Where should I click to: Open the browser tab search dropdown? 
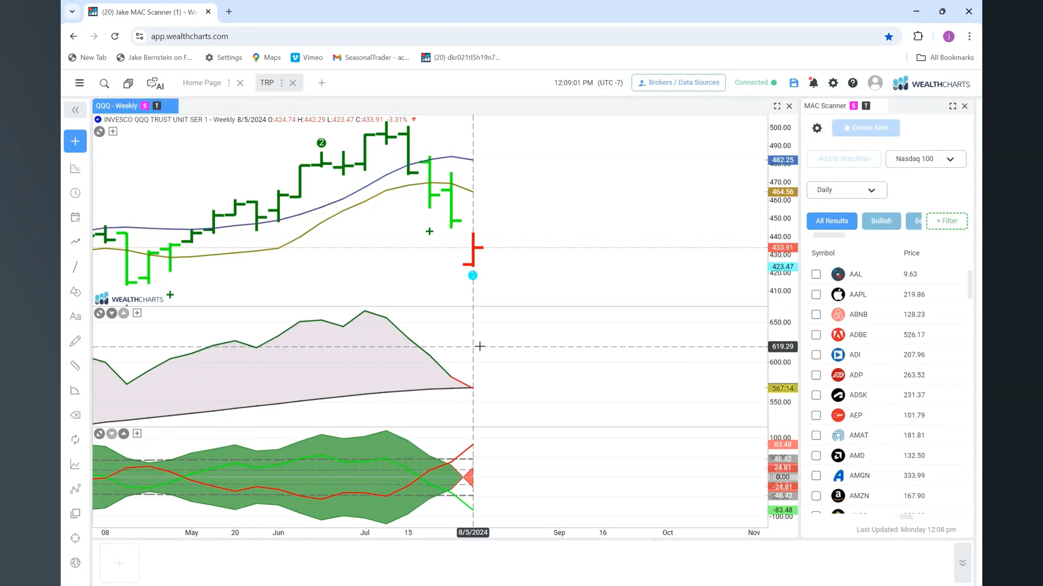tap(72, 11)
